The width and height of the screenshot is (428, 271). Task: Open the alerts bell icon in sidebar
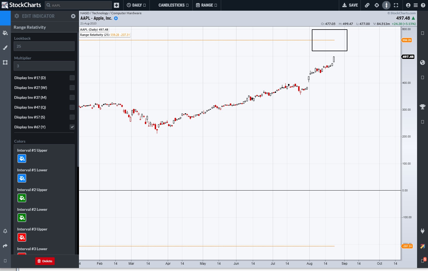(x=5, y=231)
